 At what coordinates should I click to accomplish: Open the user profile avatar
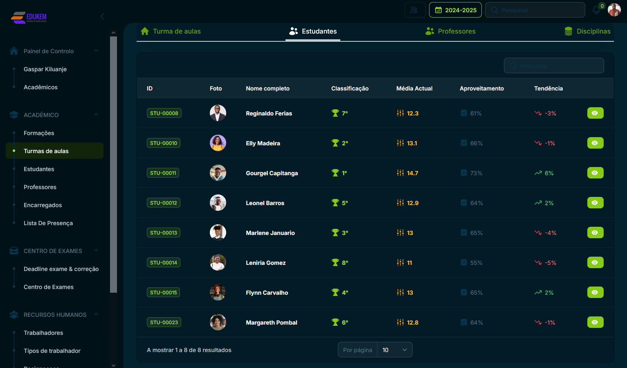point(614,10)
